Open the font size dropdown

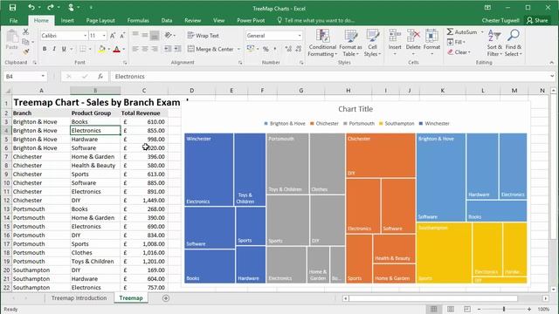(x=104, y=36)
